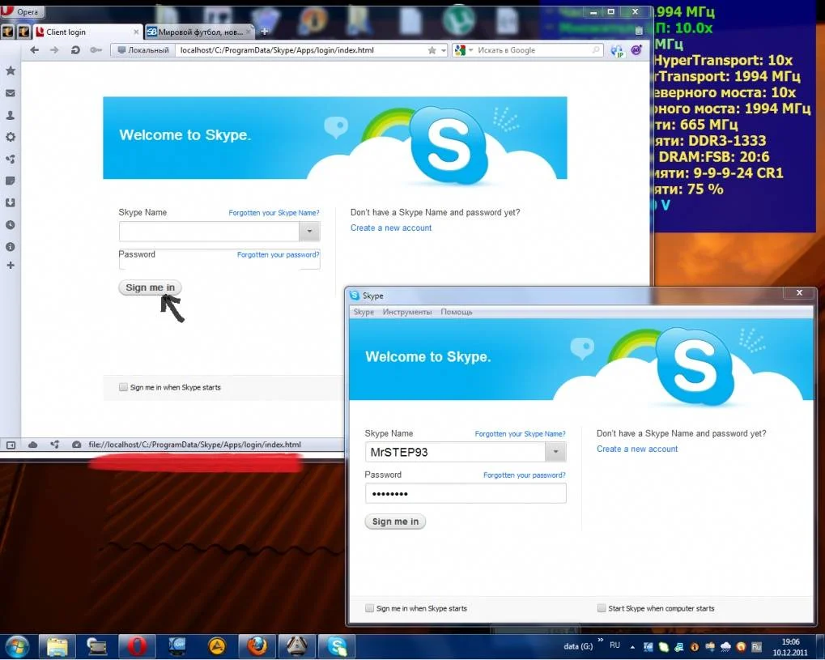Open Windows Explorer from taskbar
Viewport: 825px width, 660px height.
pos(57,646)
